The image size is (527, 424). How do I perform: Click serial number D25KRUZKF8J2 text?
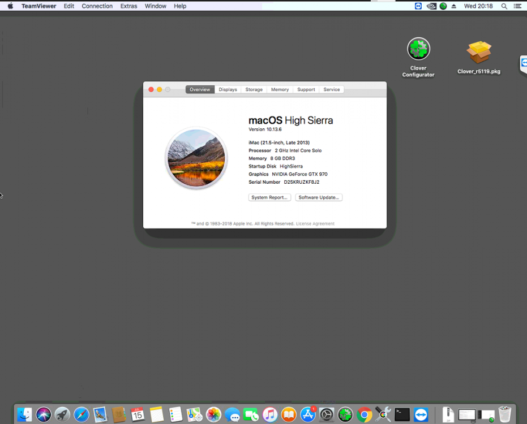pyautogui.click(x=302, y=182)
